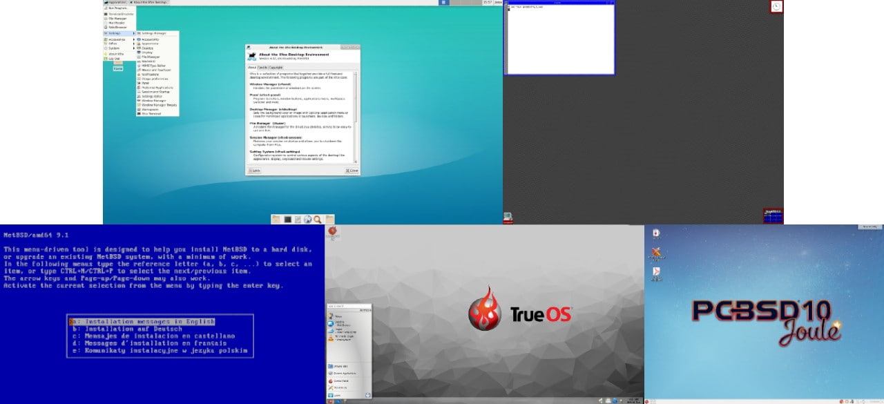Click About Xfce taskbar window button

(150, 2)
